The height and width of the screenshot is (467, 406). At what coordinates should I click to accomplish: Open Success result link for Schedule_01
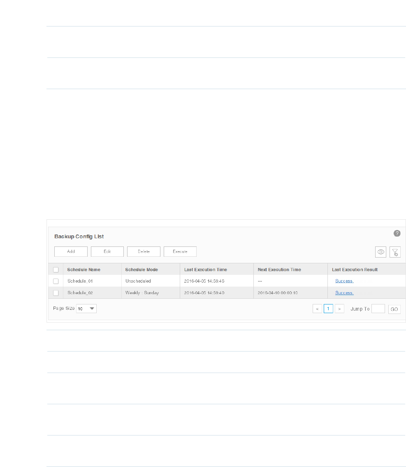click(x=344, y=281)
